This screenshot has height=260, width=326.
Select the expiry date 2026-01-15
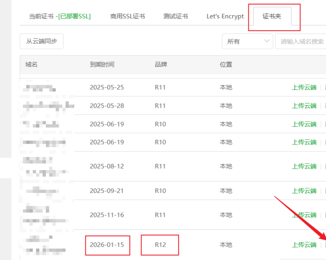click(x=107, y=245)
